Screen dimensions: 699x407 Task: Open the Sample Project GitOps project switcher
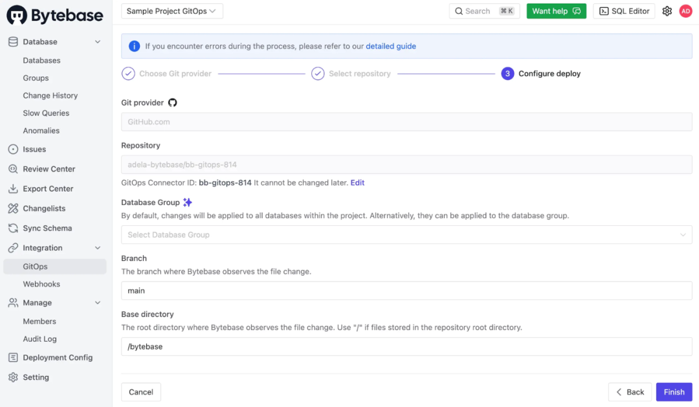coord(172,11)
